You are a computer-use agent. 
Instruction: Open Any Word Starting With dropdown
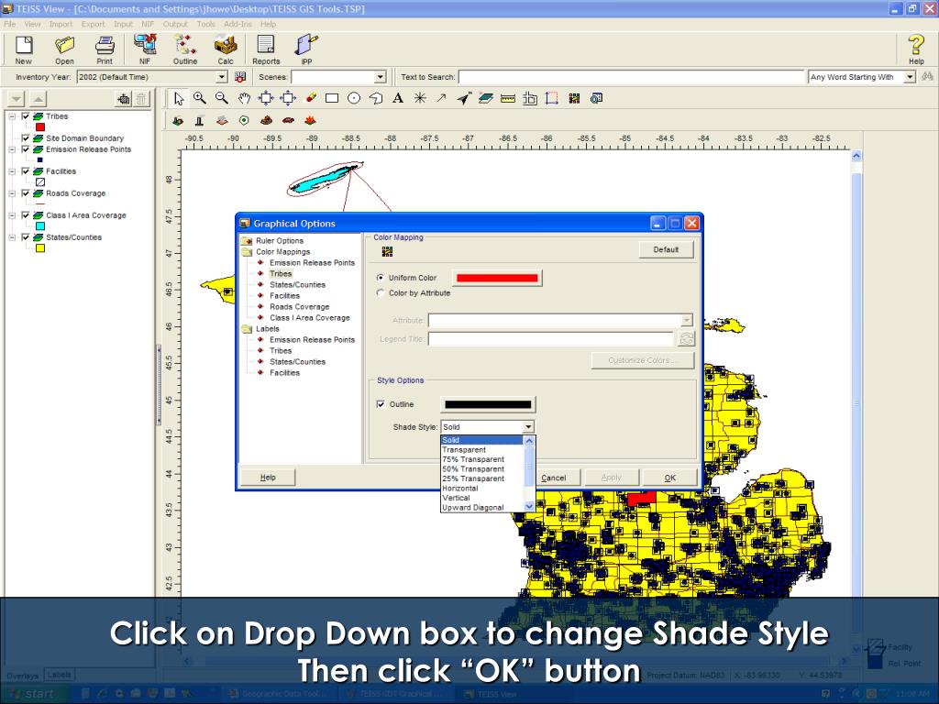pyautogui.click(x=910, y=77)
